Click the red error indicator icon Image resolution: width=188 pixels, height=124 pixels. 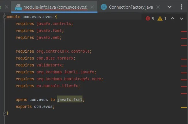[148, 18]
